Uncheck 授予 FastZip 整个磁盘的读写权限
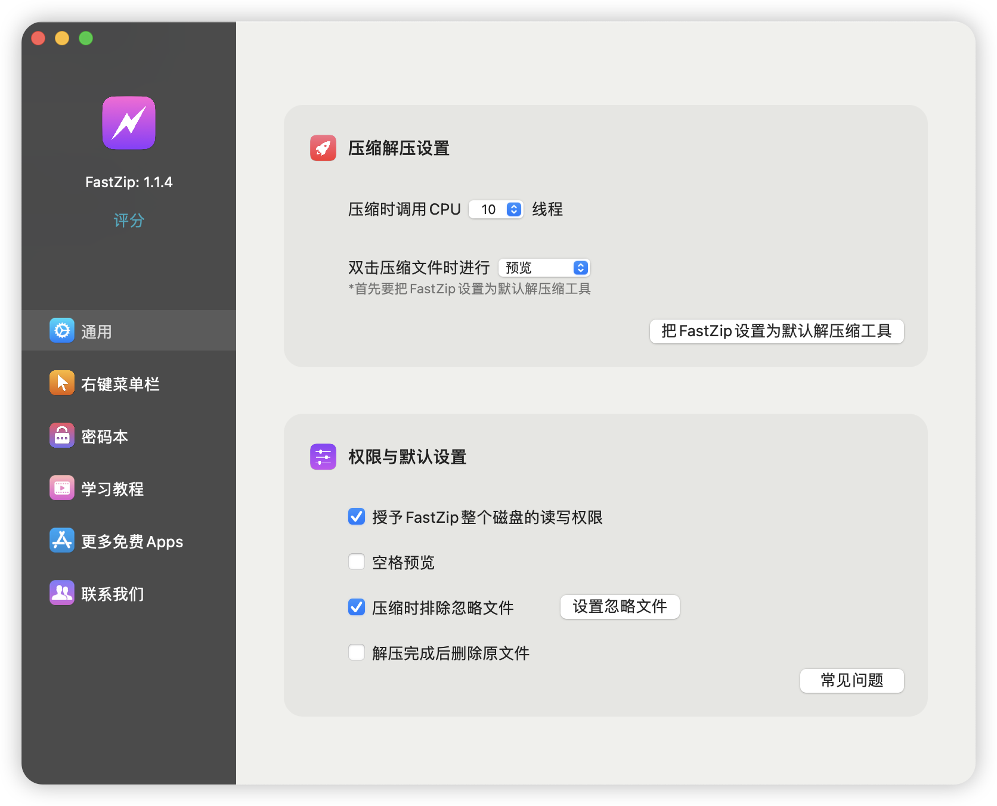Screen dimensions: 997x806 tap(357, 516)
